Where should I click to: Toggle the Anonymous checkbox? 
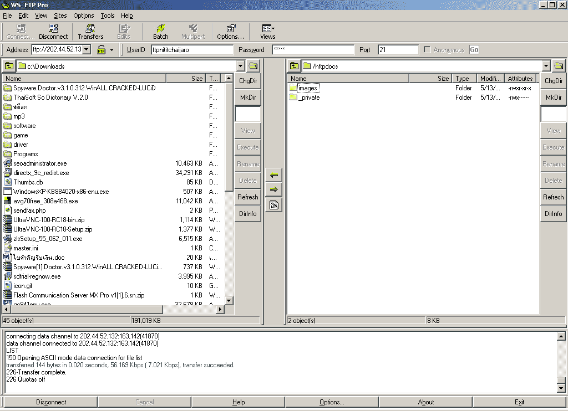coord(427,49)
